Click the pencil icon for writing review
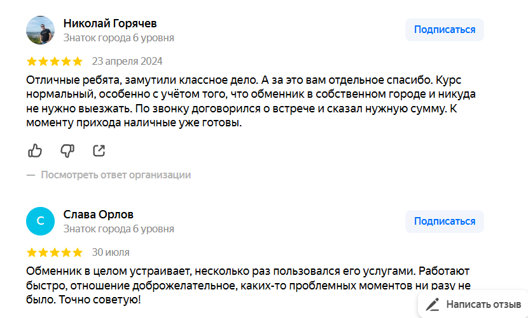 433,304
